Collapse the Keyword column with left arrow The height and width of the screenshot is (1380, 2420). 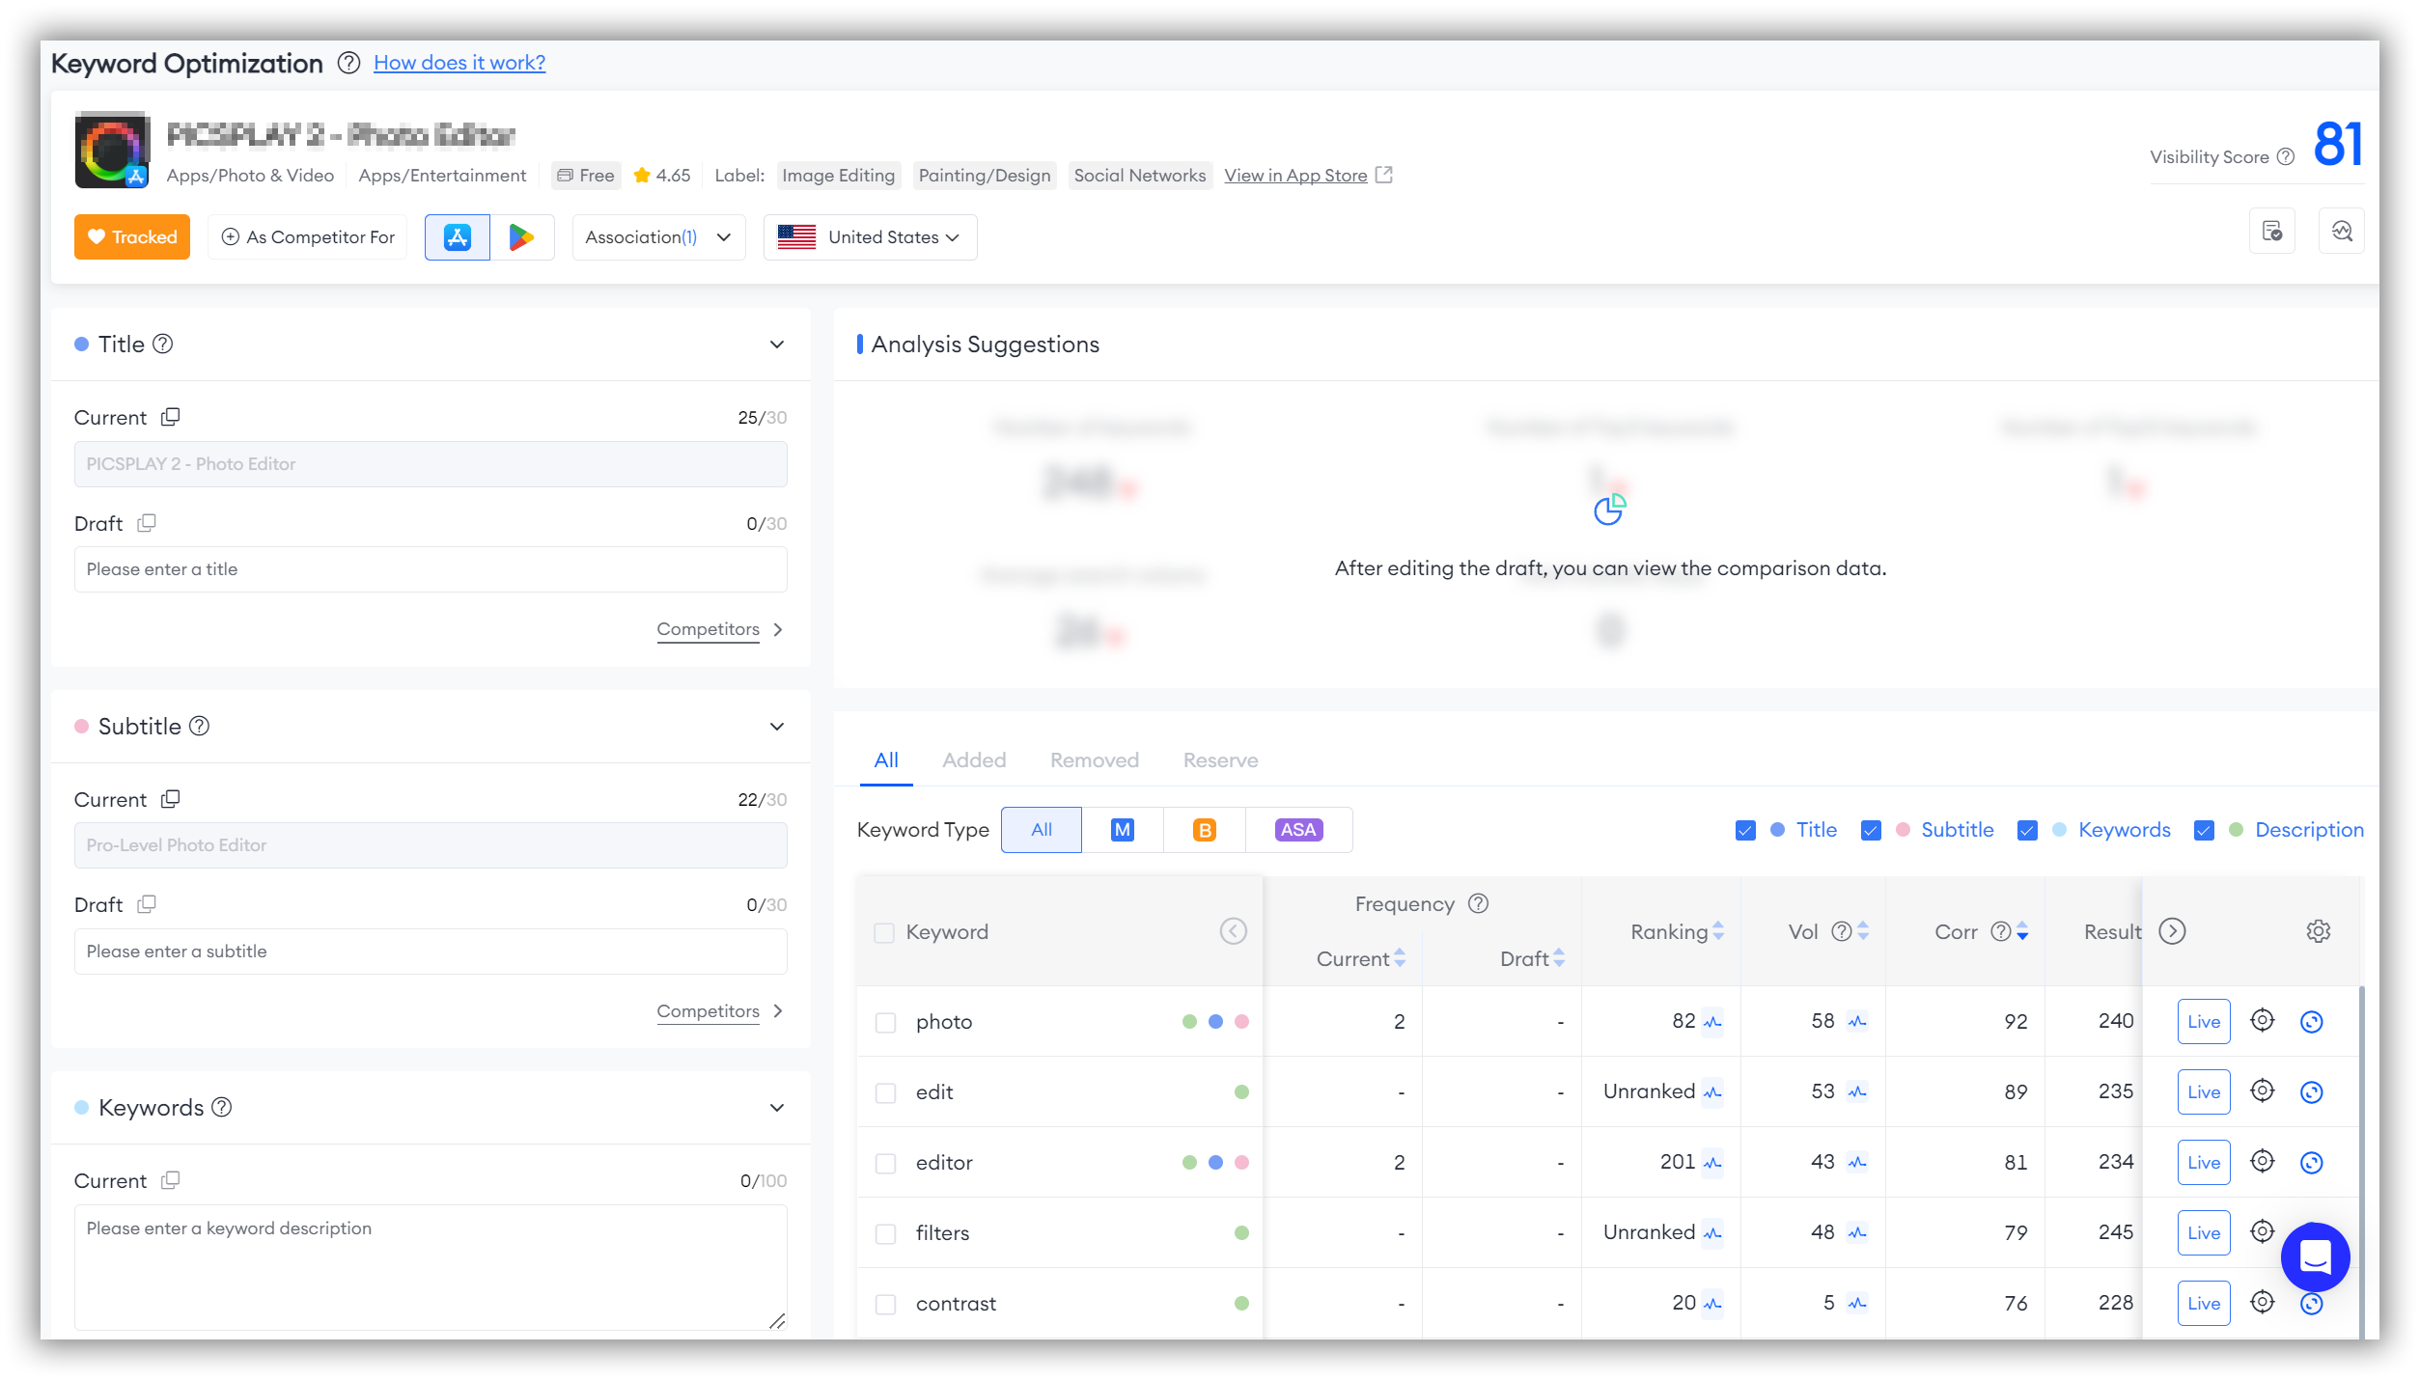(1234, 931)
